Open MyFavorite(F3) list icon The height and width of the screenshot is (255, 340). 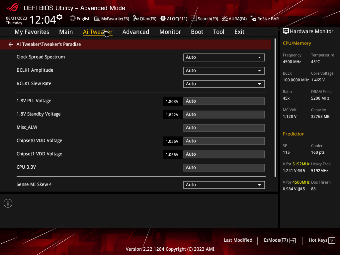(x=97, y=19)
